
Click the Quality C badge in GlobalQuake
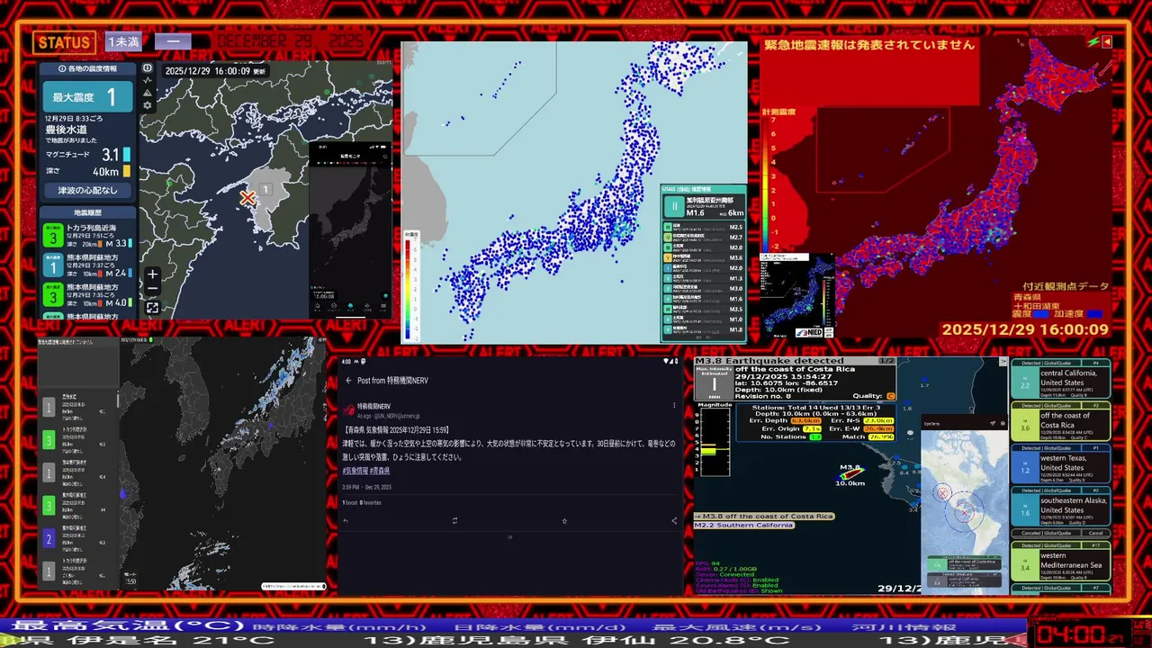[x=891, y=395]
